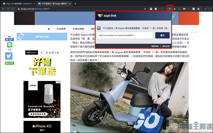Screen dimensions: 213x133
Task: Click the white circle red dot extension icon
Action: 156,9
